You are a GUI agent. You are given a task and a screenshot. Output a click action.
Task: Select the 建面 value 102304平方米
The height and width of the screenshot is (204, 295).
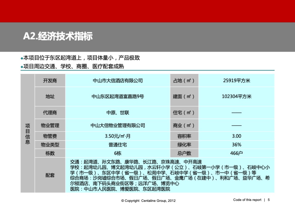pyautogui.click(x=237, y=96)
